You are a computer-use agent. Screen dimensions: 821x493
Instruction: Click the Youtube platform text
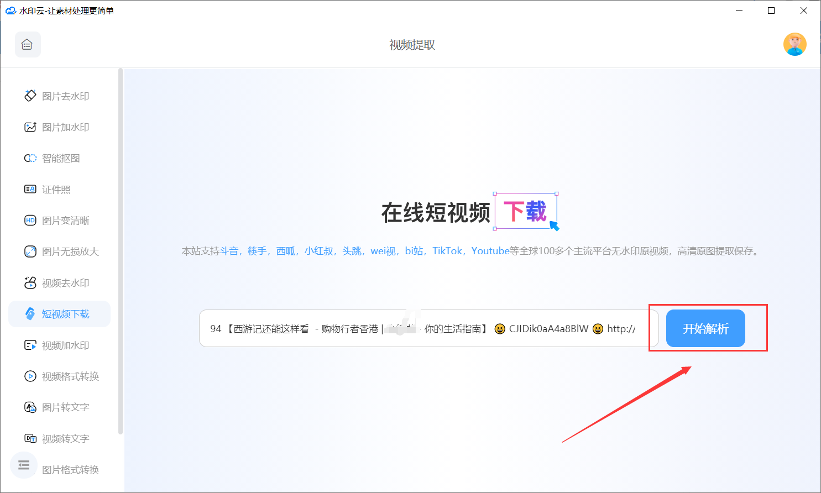coord(490,251)
